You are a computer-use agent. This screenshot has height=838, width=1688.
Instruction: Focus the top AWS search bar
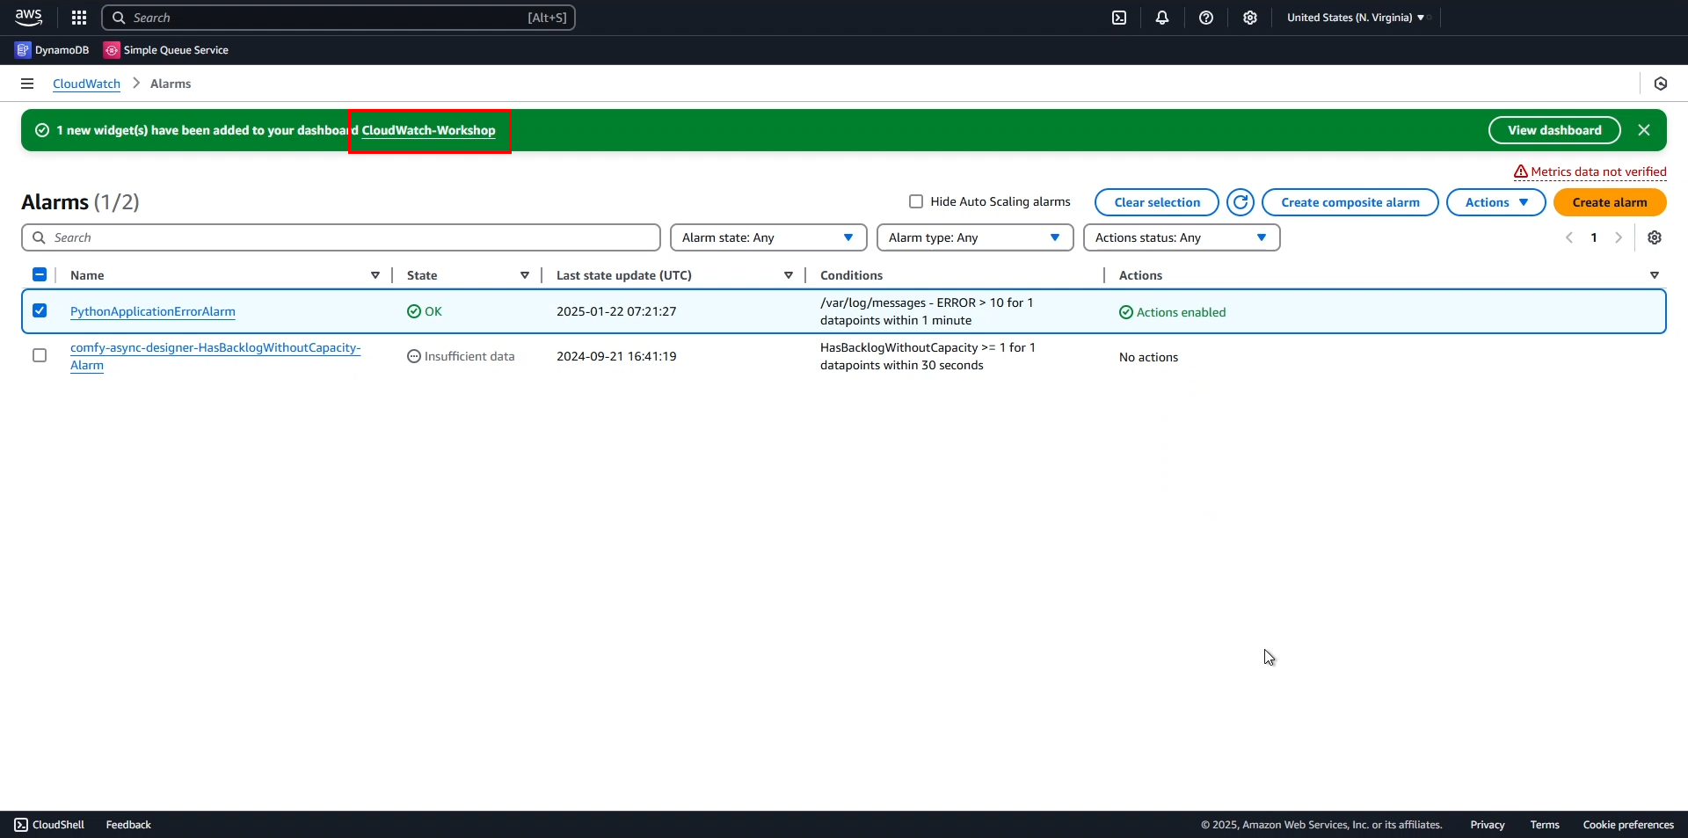[338, 18]
